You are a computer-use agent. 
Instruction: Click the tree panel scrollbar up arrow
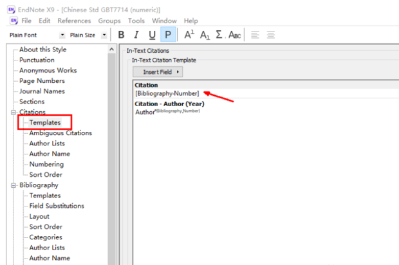tap(111, 50)
